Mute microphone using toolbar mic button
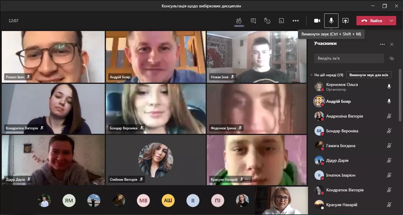This screenshot has height=215, width=403. click(331, 21)
